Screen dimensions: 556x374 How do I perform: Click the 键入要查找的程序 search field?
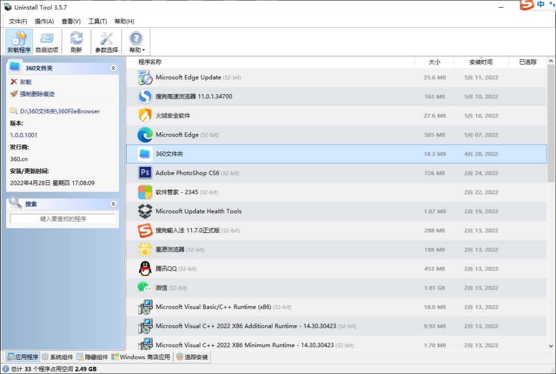pyautogui.click(x=63, y=219)
